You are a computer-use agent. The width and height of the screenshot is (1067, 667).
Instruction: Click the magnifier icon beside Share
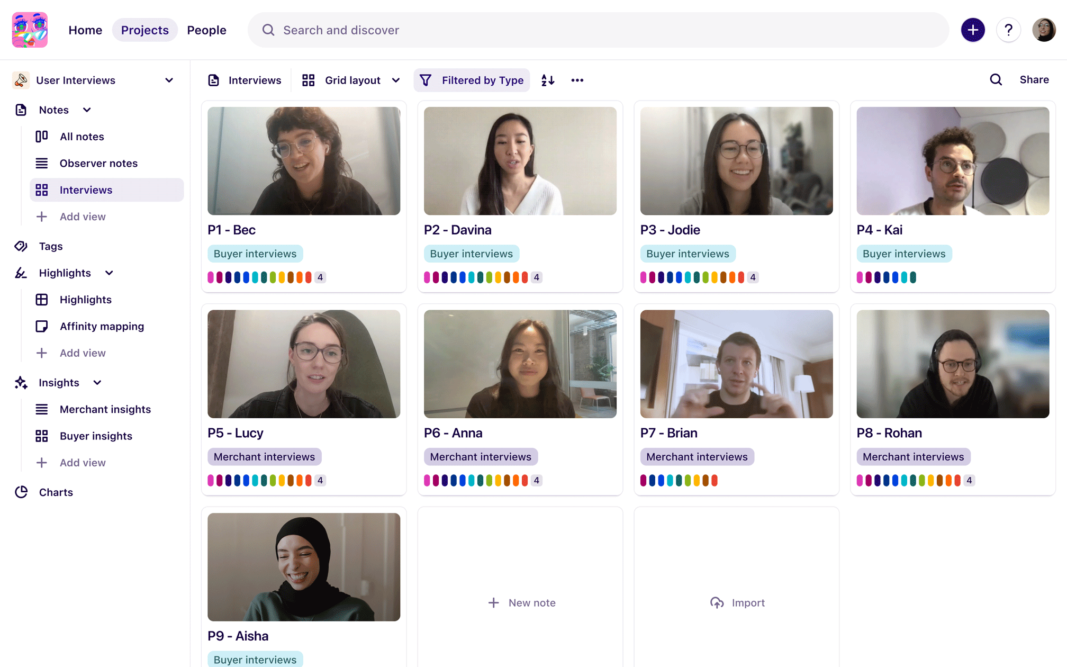tap(996, 80)
